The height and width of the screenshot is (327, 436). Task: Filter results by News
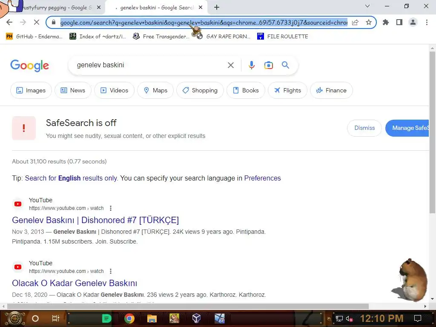[73, 90]
